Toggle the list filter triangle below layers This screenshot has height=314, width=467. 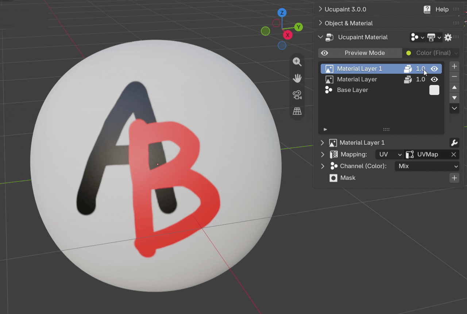coord(325,129)
